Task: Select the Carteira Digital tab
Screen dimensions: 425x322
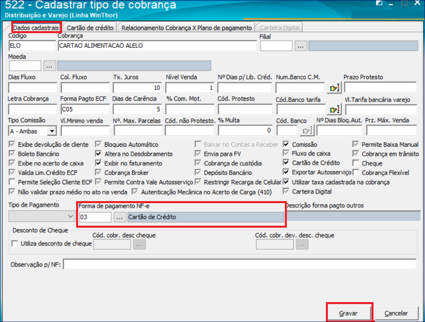Action: (x=279, y=28)
